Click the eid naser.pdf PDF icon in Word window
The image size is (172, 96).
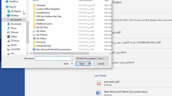(99, 83)
